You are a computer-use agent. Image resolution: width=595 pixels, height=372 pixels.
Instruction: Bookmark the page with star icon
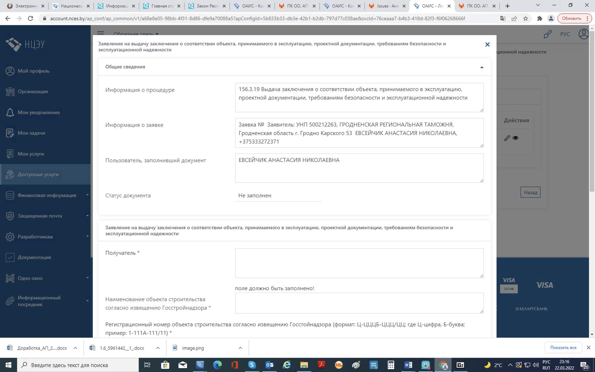tap(525, 18)
